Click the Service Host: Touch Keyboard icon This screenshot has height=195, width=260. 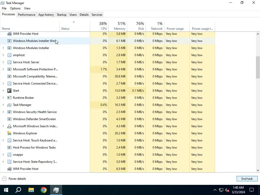(9, 140)
